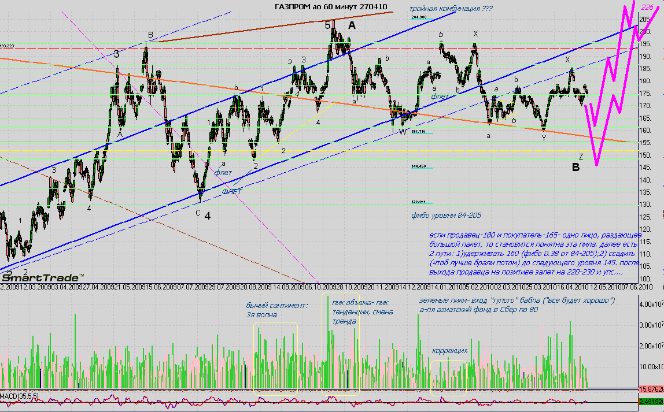Screen dimensions: 664x412
Task: Click the Fibonacci level label '204.900'
Action: tap(419, 17)
